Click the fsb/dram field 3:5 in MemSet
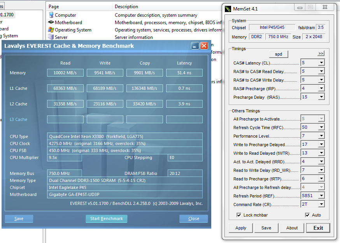The image size is (340, 243). 321,27
